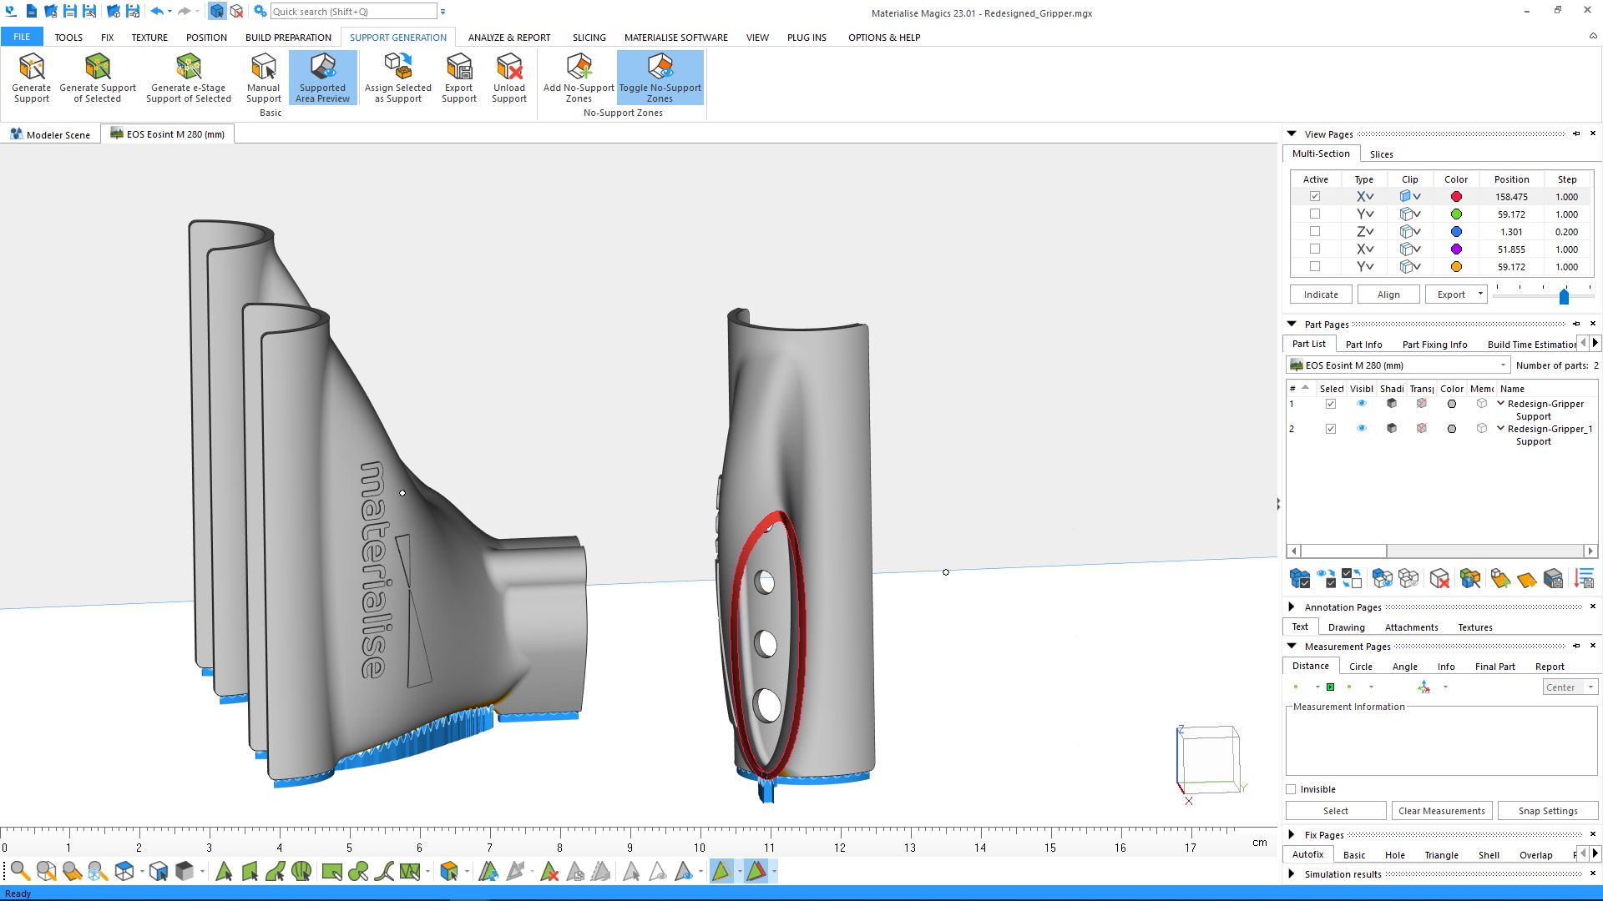Open the Manual Support tool
This screenshot has height=901, width=1603.
tap(263, 78)
